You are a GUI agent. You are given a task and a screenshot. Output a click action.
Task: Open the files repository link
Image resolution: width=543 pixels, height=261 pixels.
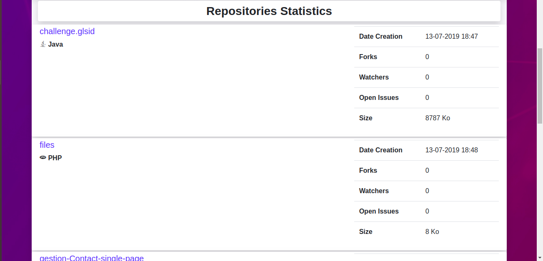47,145
